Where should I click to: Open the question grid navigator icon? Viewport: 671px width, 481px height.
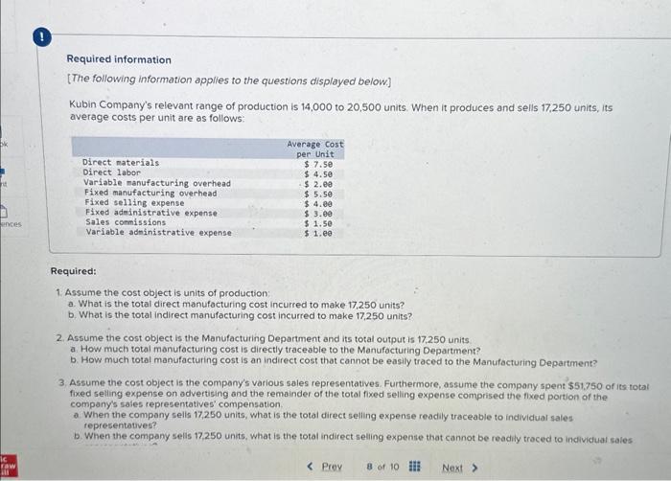click(414, 466)
